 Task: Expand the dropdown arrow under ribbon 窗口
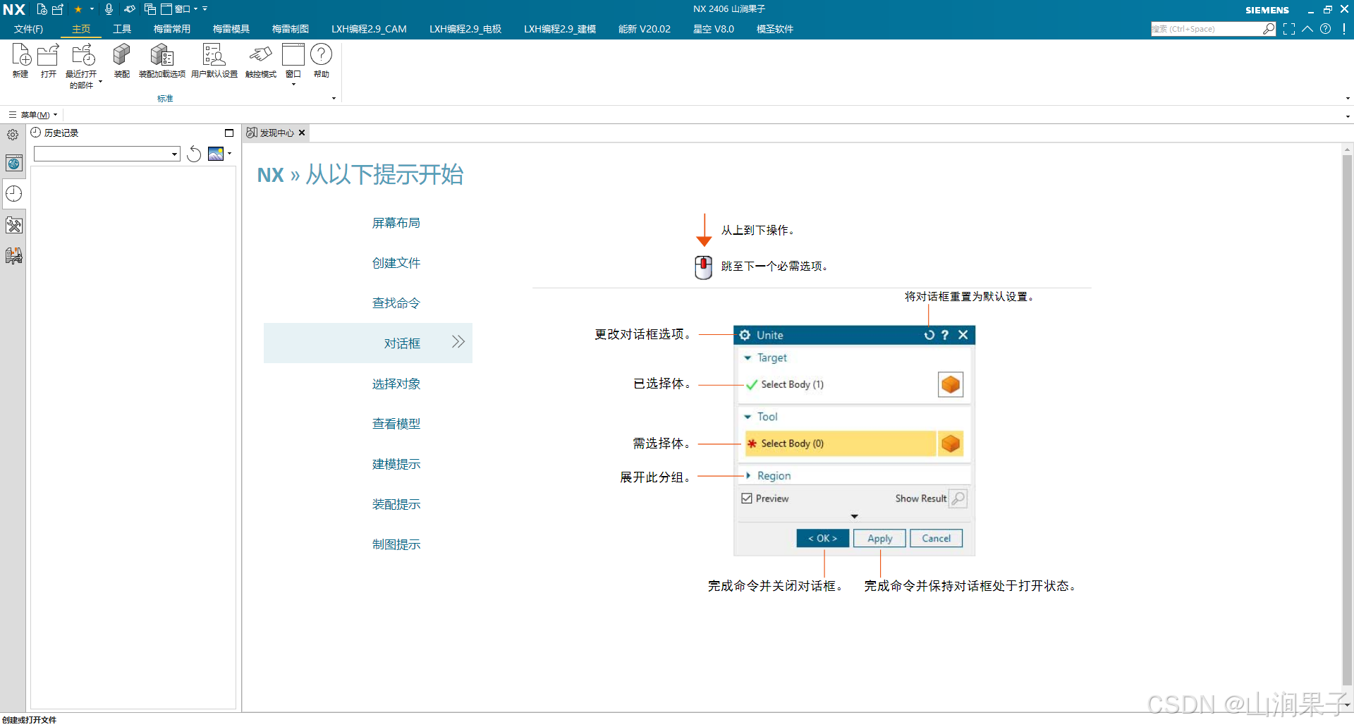point(293,85)
